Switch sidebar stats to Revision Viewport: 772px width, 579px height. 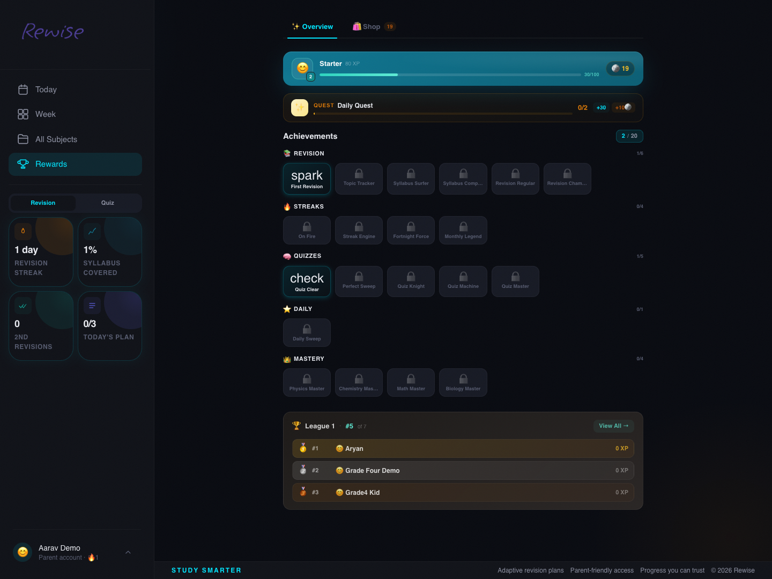[43, 203]
